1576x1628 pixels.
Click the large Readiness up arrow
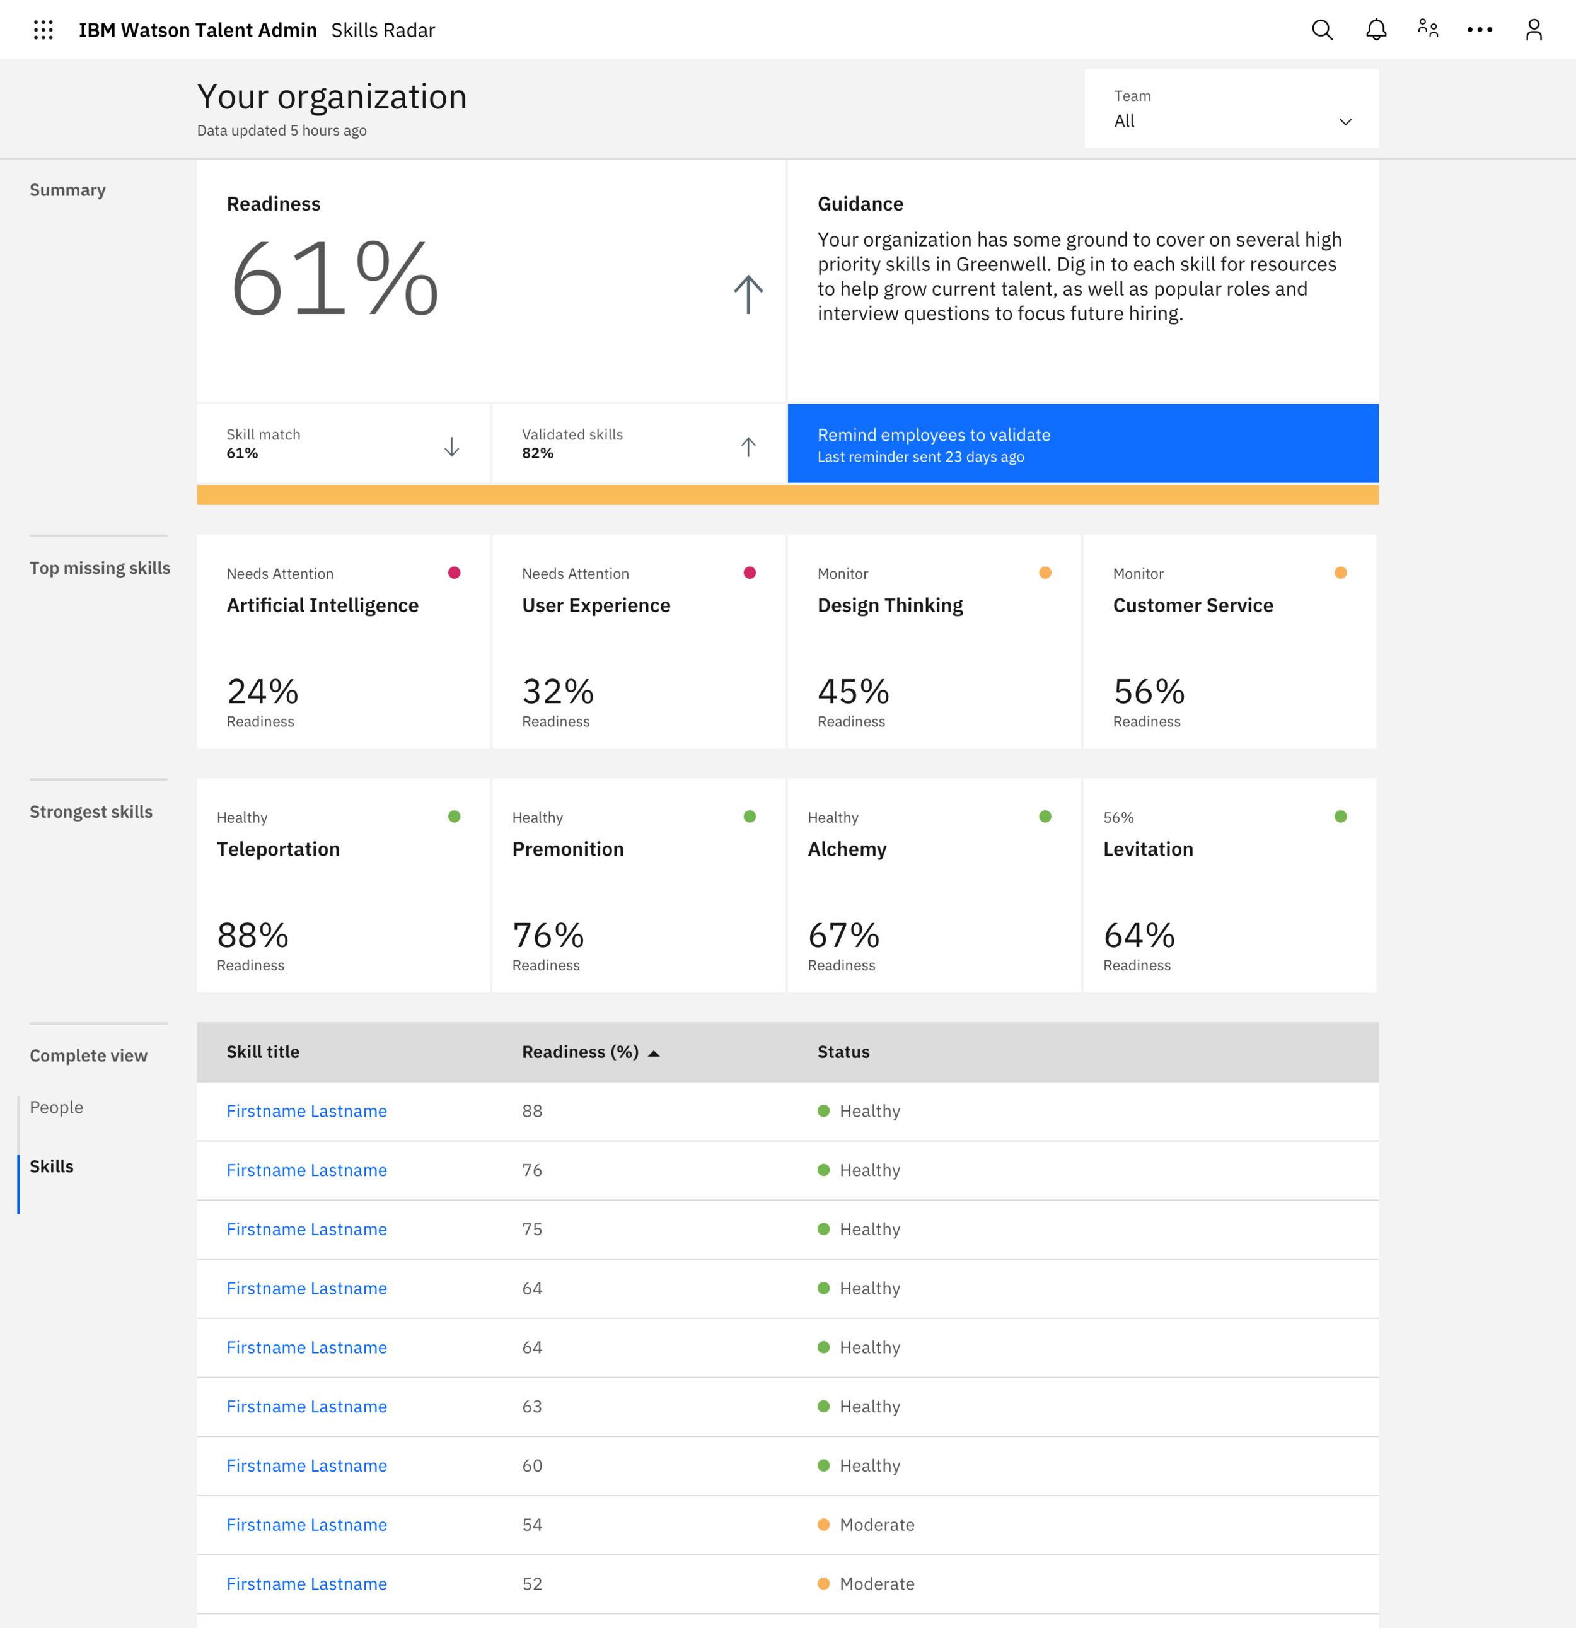pos(748,295)
